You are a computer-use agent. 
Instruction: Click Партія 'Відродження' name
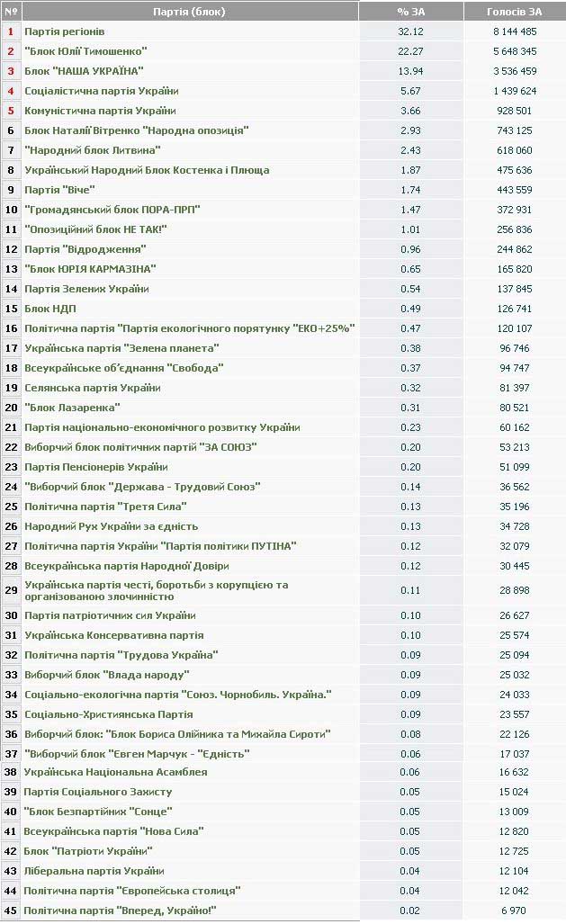(x=85, y=249)
